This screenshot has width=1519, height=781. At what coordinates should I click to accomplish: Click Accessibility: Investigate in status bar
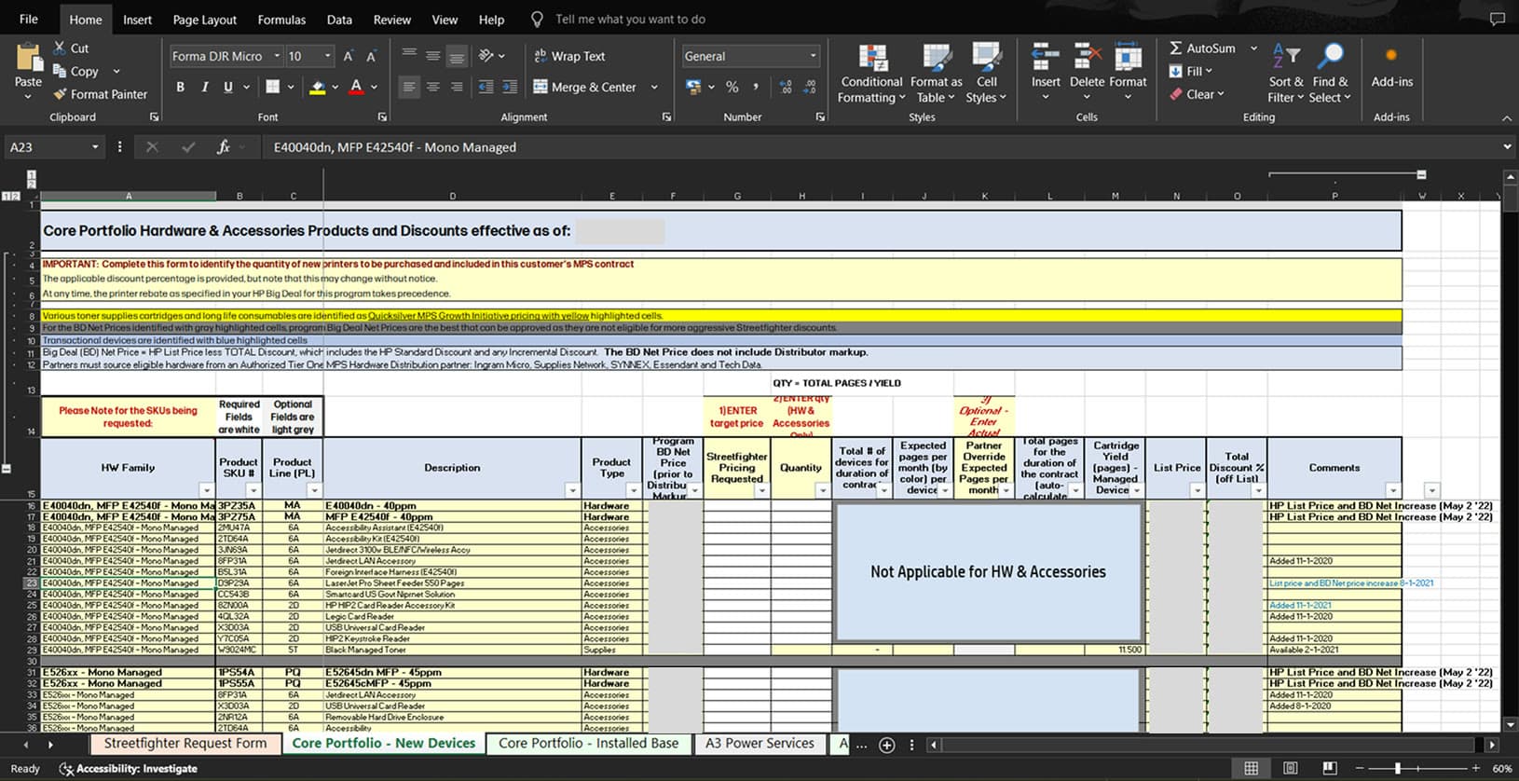128,769
